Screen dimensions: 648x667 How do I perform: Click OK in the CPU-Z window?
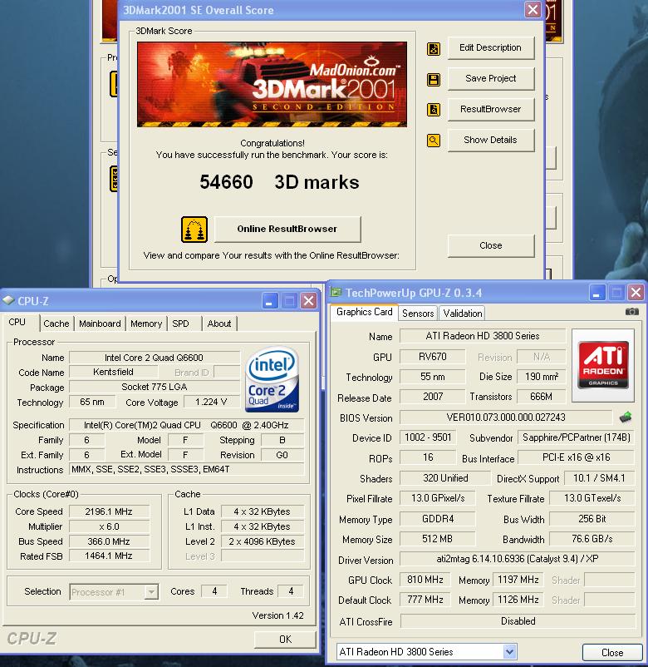point(285,640)
